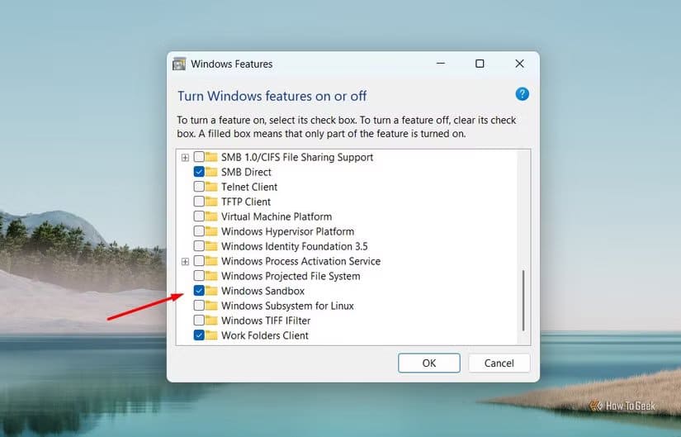
Task: Click the blue help question mark icon
Action: coord(522,94)
